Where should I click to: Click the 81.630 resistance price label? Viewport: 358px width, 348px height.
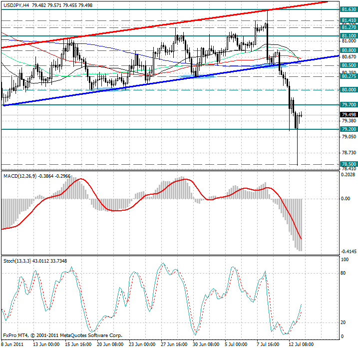tap(348, 9)
